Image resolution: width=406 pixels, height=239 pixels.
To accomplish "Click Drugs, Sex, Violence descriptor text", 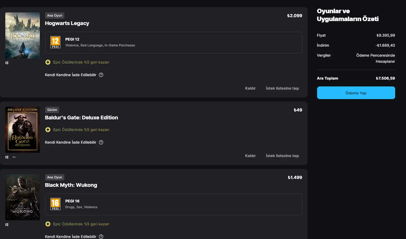I will (x=81, y=207).
